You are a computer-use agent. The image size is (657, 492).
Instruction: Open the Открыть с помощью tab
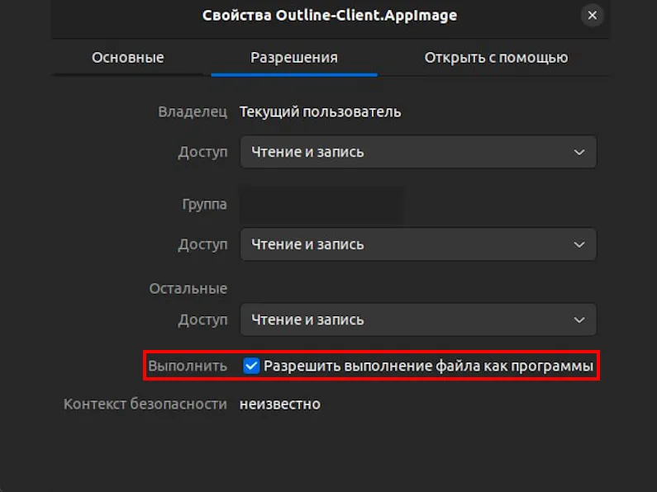[x=496, y=58]
